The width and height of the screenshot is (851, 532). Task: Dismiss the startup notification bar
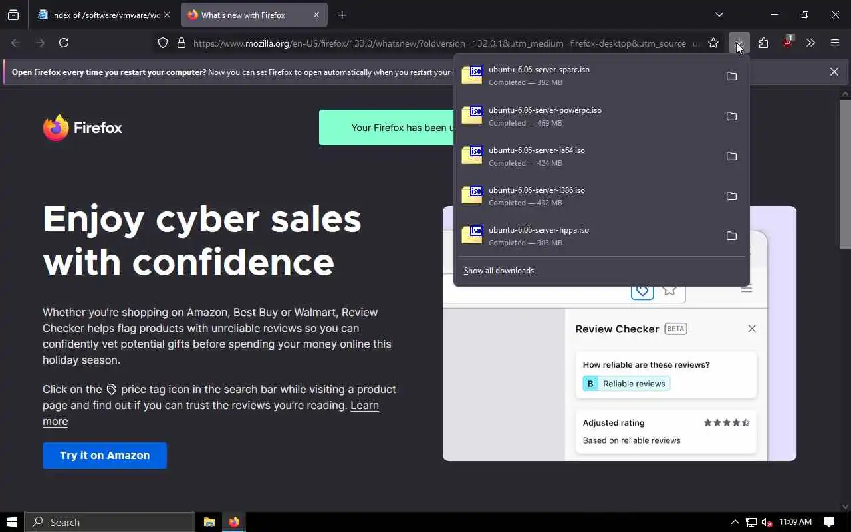click(834, 72)
